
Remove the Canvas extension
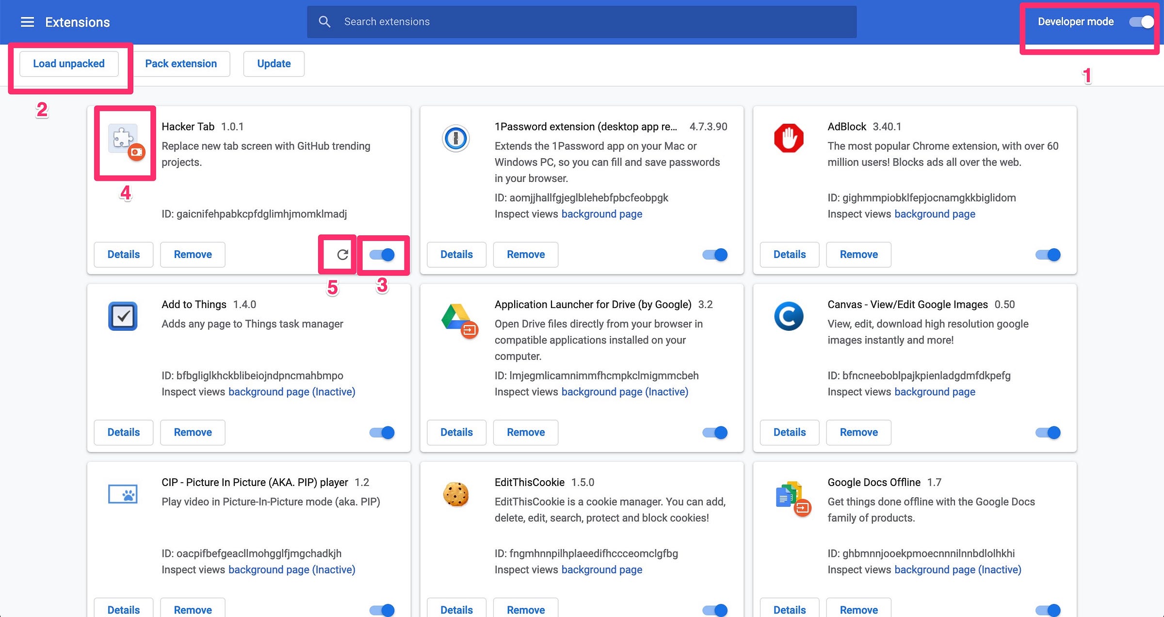[859, 433]
